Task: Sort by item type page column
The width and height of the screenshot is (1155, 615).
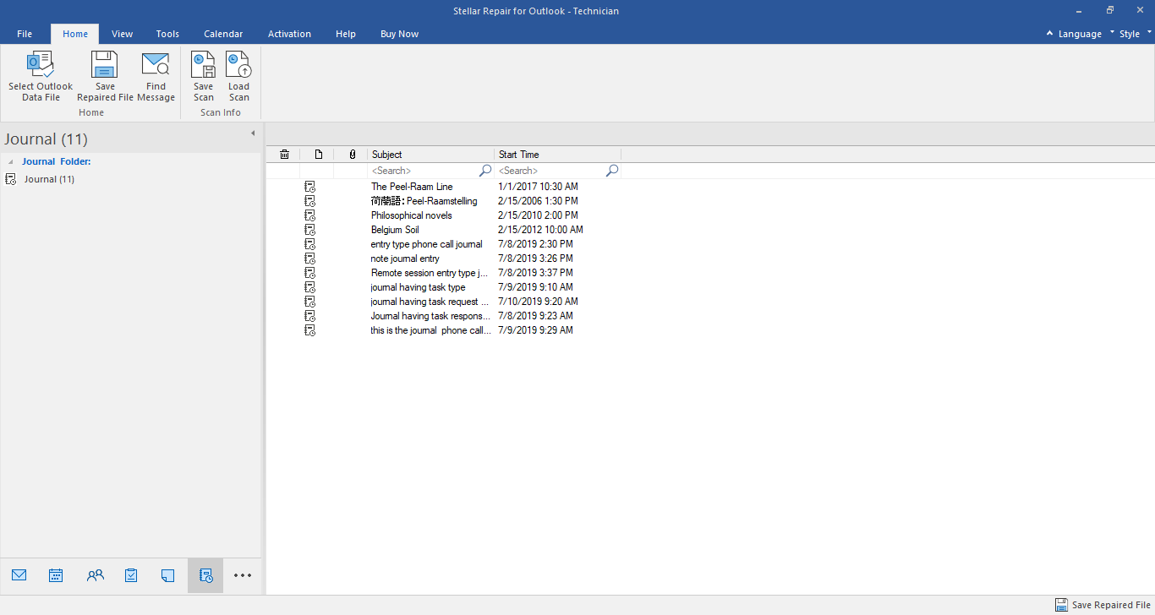Action: [x=318, y=155]
